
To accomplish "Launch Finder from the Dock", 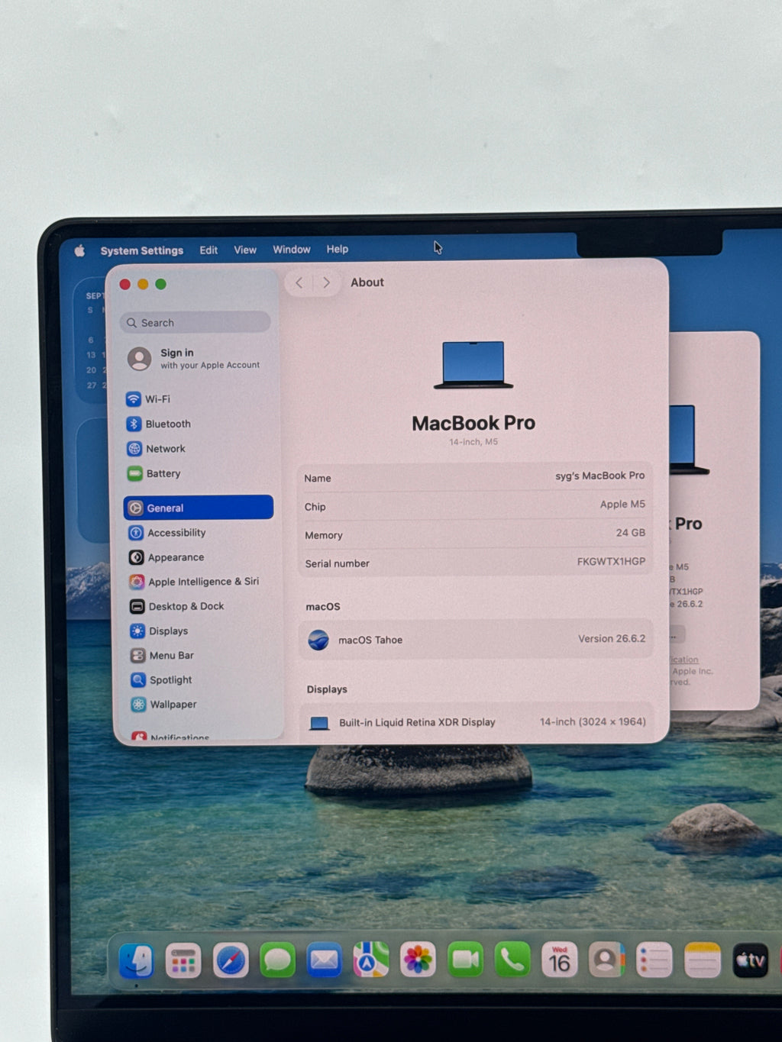I will [137, 961].
